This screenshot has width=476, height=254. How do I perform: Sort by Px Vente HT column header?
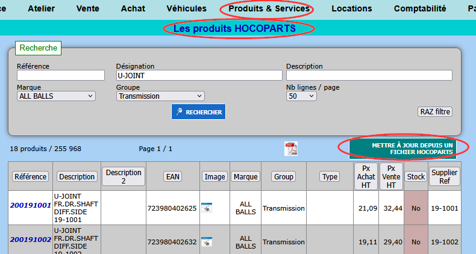coord(391,176)
